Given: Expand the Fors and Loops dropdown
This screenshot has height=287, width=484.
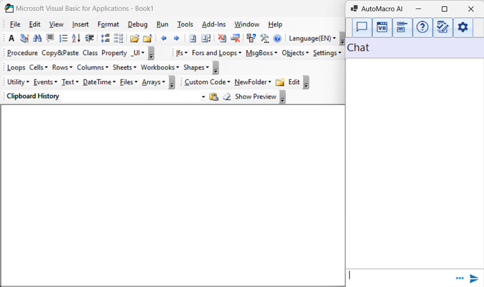Looking at the screenshot, I should click(x=217, y=53).
